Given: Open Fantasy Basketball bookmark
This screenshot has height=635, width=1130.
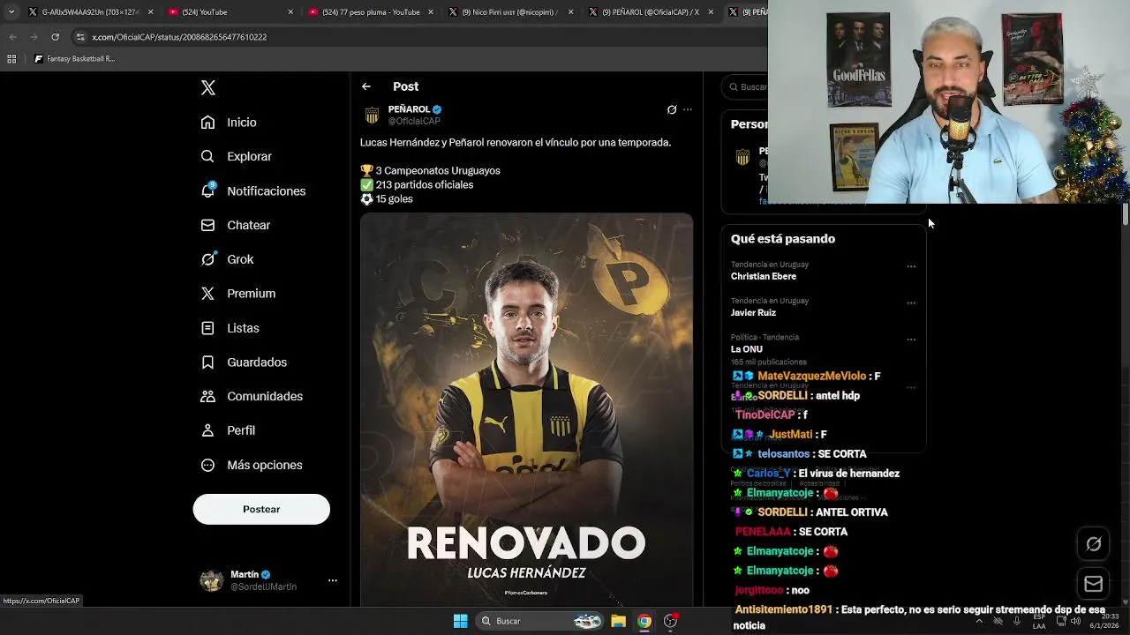Looking at the screenshot, I should pos(74,59).
